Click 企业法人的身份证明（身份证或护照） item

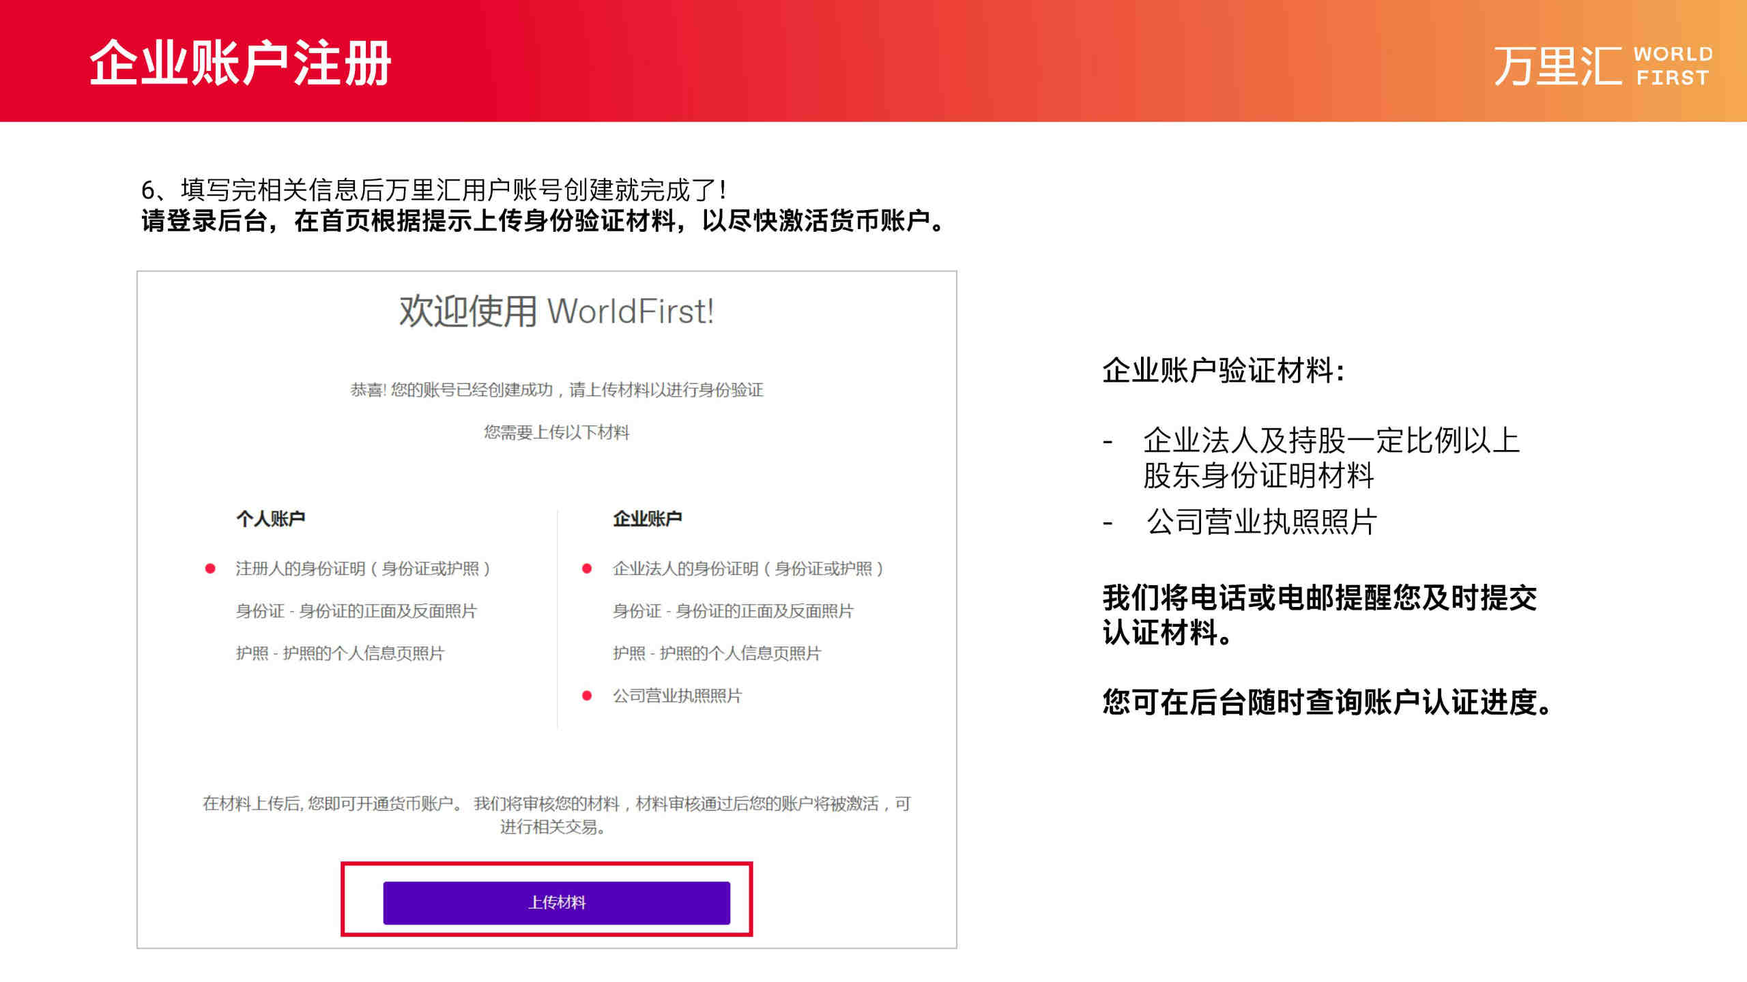click(748, 569)
